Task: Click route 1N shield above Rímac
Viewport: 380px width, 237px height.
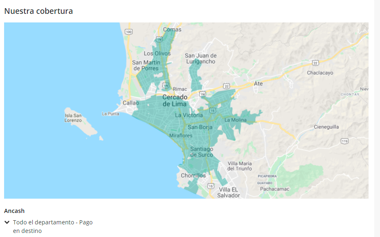Action: (166, 85)
